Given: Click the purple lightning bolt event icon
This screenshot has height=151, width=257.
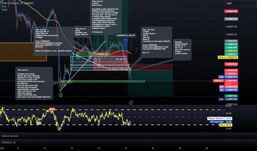Looking at the screenshot, I should 131,102.
